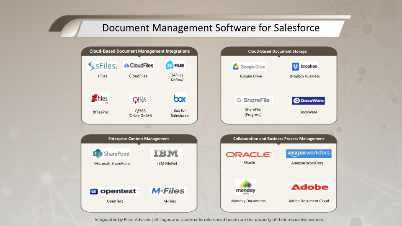Click the 'Enterprise Content Management' header
The height and width of the screenshot is (226, 402).
tap(139, 139)
